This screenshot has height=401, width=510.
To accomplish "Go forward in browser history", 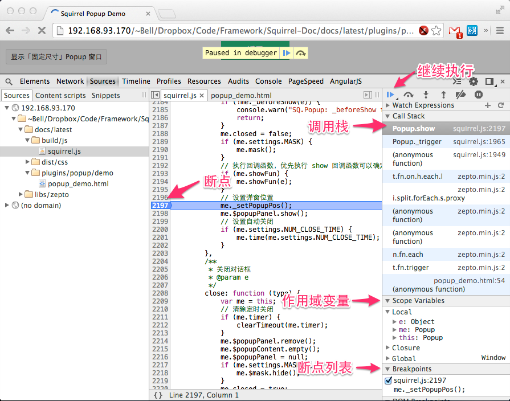I will pyautogui.click(x=26, y=31).
